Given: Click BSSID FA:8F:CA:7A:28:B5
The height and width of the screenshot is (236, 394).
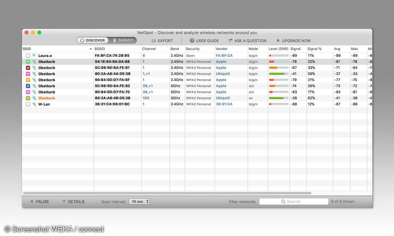Looking at the screenshot, I should coord(112,56).
